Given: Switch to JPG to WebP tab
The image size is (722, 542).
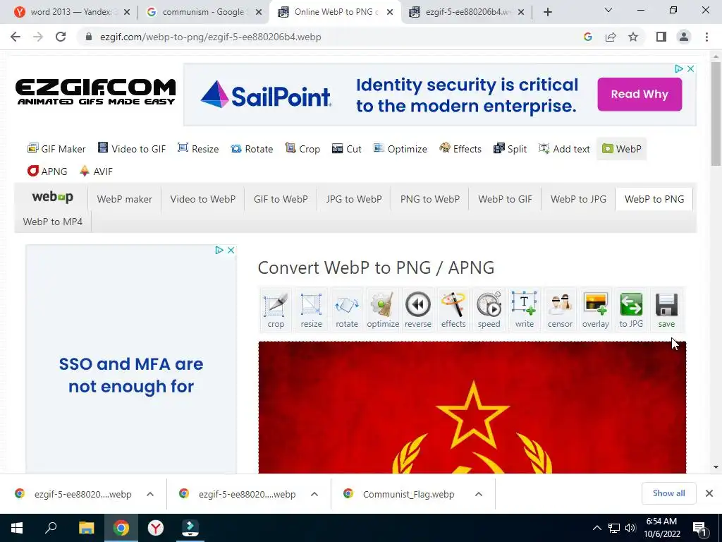Looking at the screenshot, I should 354,199.
